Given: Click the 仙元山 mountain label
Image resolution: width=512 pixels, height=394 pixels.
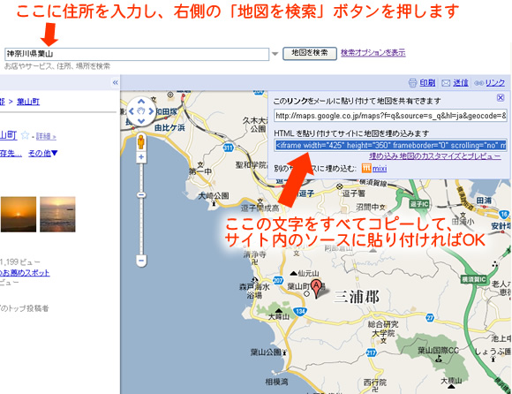Looking at the screenshot, I should [309, 273].
